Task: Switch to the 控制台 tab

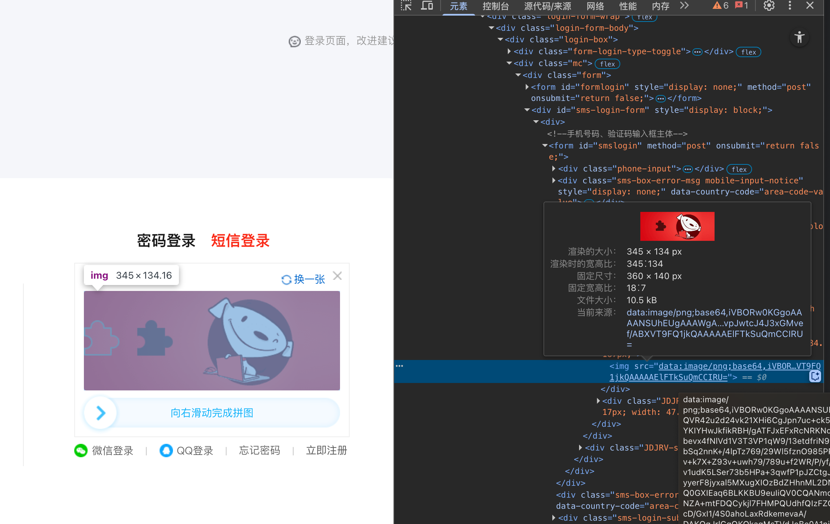Action: point(496,6)
